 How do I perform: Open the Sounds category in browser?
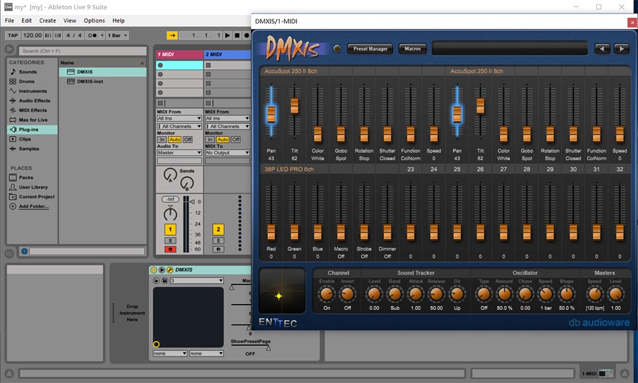pos(27,72)
